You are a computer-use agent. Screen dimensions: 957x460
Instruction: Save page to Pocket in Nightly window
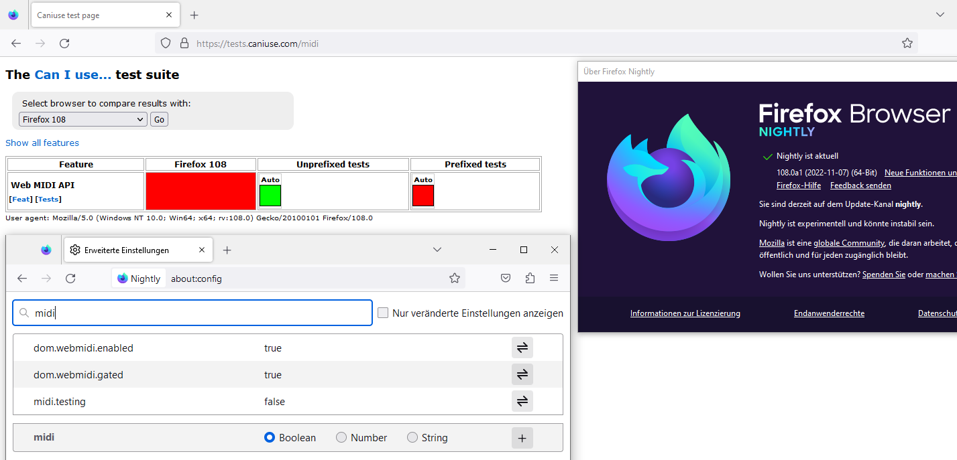[x=505, y=277]
